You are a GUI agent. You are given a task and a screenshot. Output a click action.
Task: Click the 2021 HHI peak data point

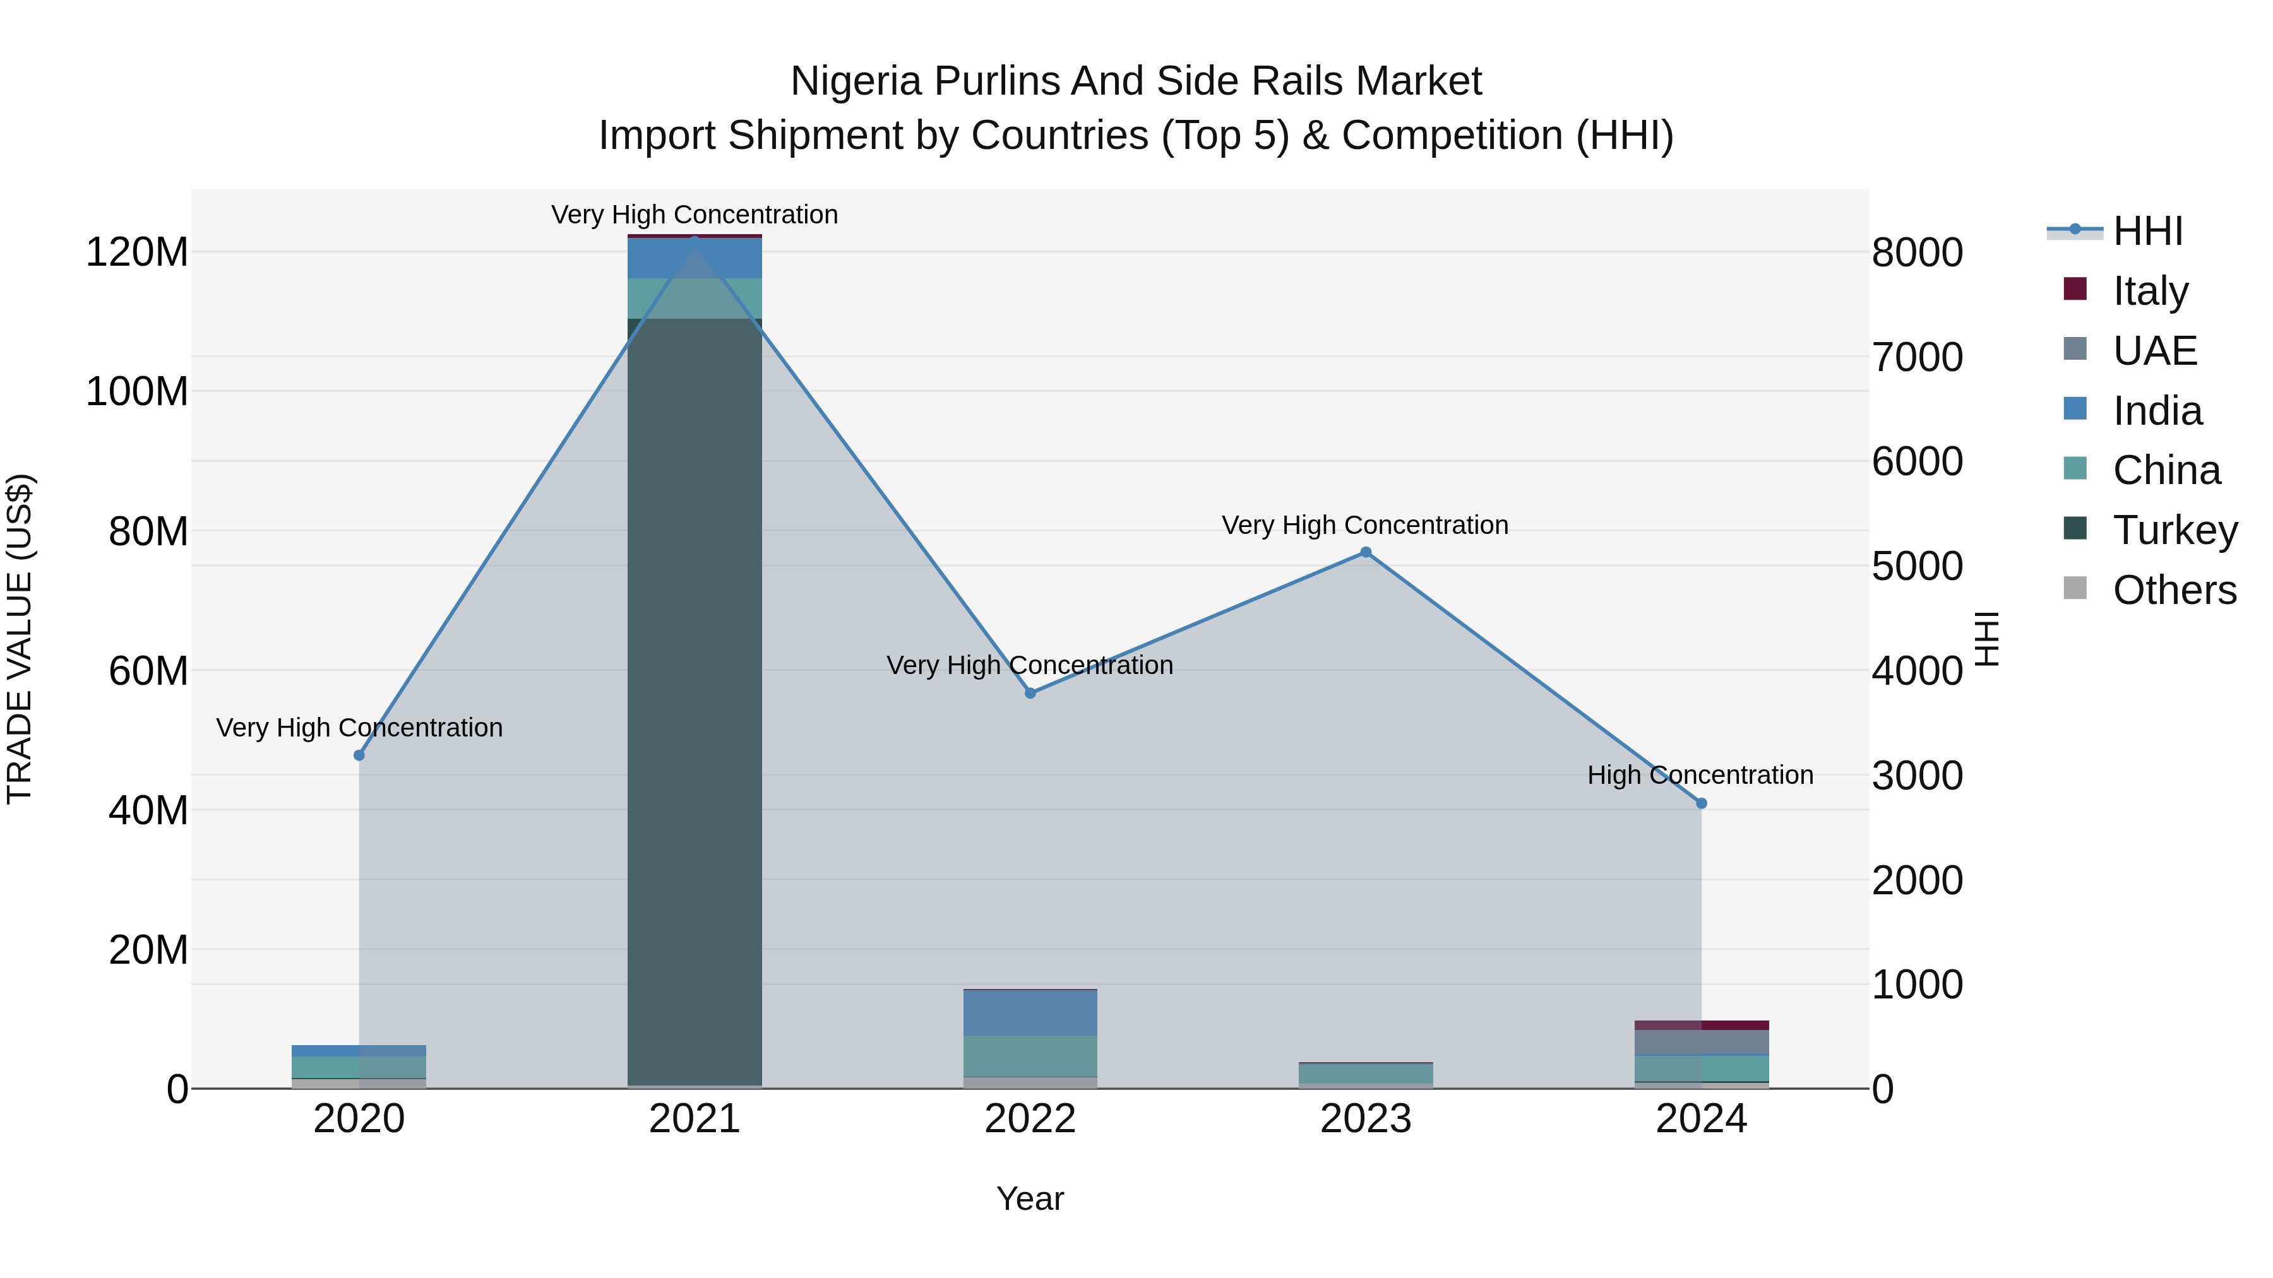click(695, 240)
